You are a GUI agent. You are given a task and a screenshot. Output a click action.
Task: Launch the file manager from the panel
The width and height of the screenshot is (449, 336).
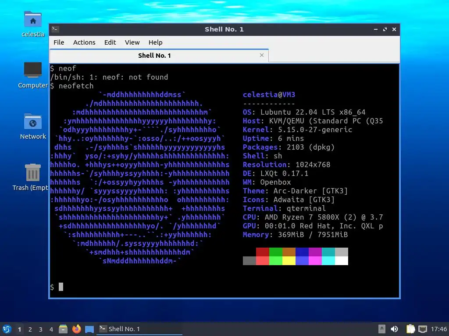click(63, 329)
